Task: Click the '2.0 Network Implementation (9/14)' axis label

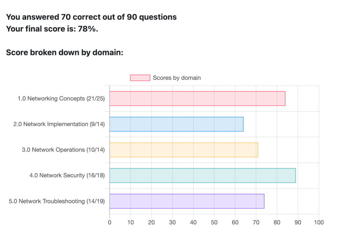Action: click(59, 124)
